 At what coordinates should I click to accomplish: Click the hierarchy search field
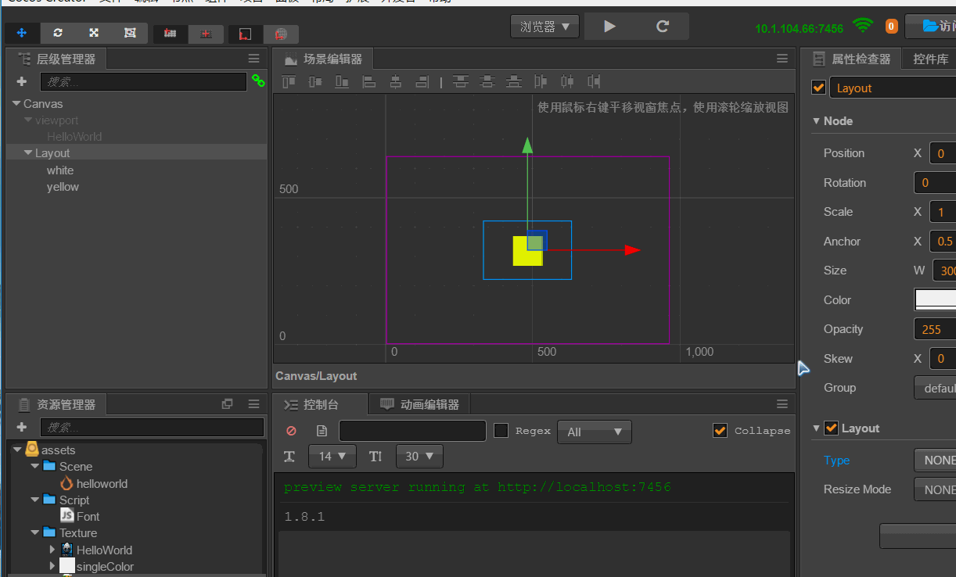coord(143,81)
